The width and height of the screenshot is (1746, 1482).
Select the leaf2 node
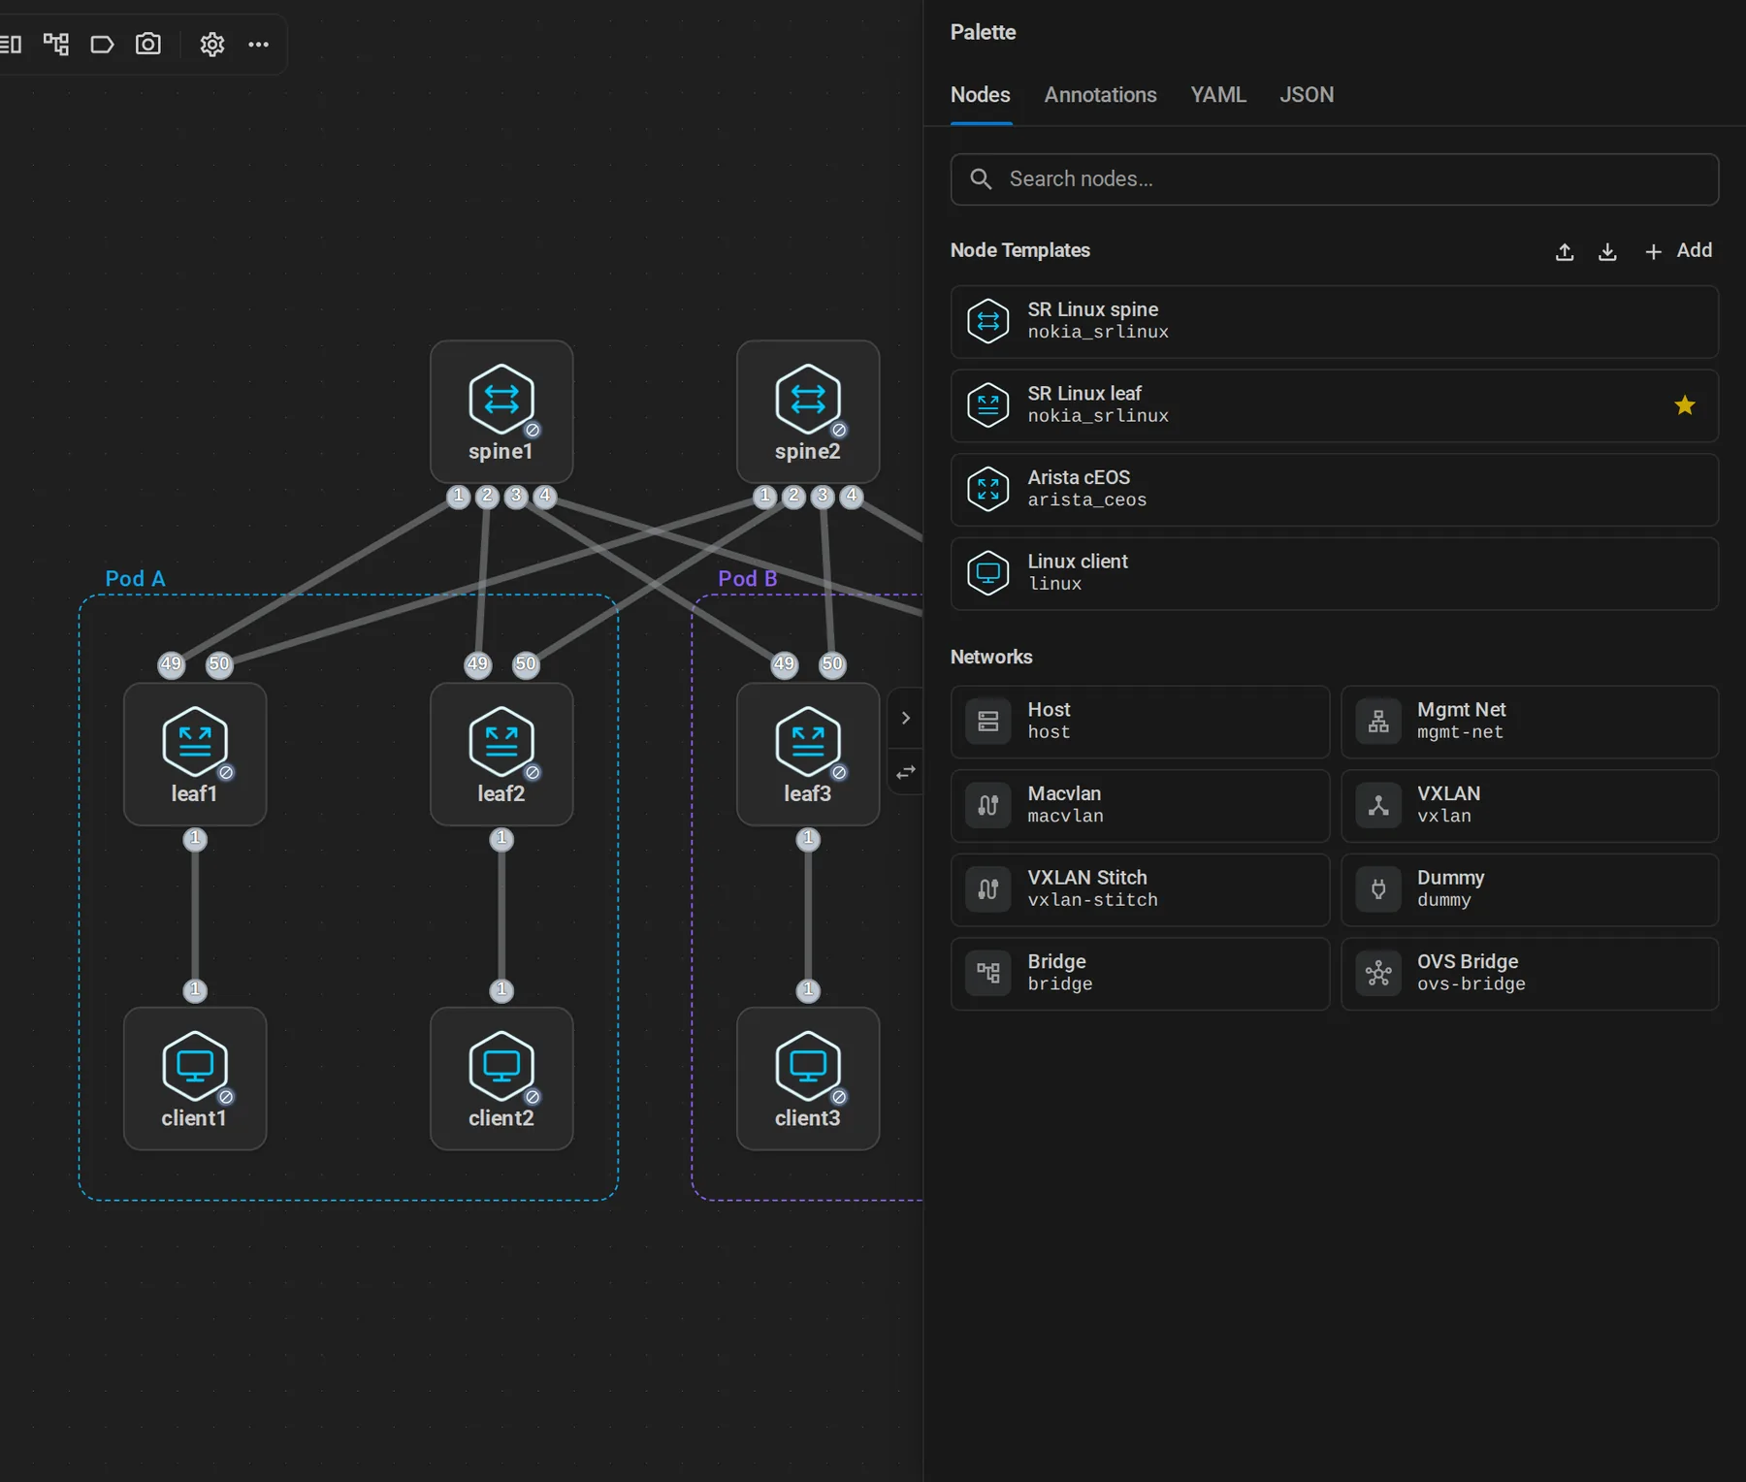pyautogui.click(x=501, y=754)
